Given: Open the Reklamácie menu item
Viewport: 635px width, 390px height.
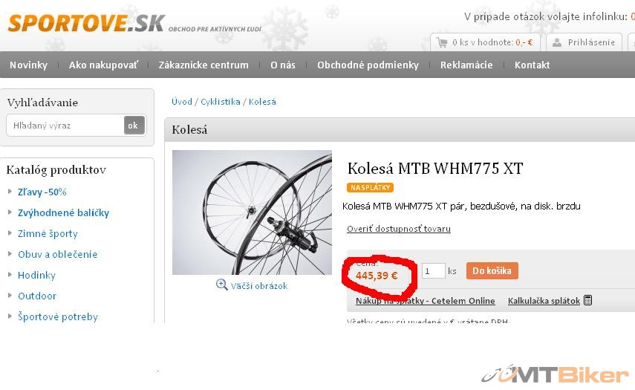Looking at the screenshot, I should click(x=466, y=65).
